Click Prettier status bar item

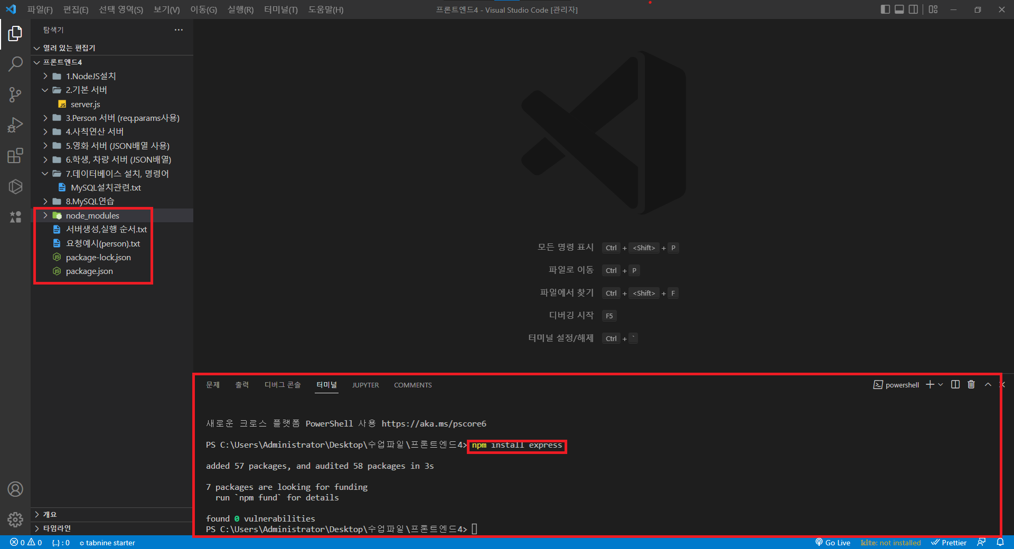pos(949,543)
